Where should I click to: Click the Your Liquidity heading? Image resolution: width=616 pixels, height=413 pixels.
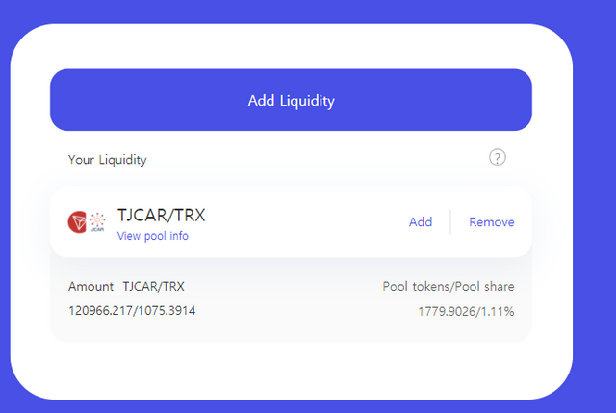coord(107,160)
